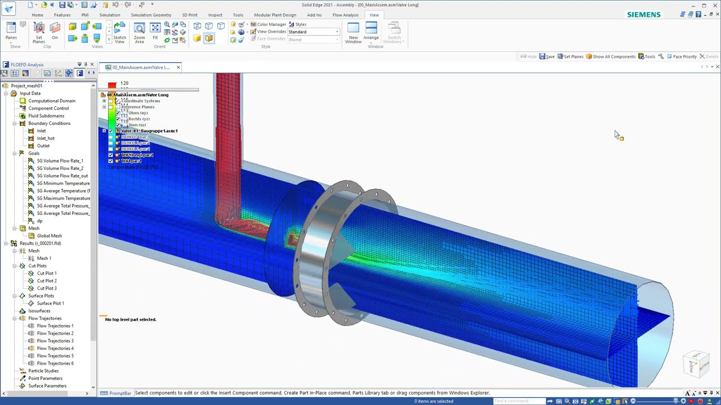Click Save in the command bar
This screenshot has height=405, width=721.
(x=547, y=56)
